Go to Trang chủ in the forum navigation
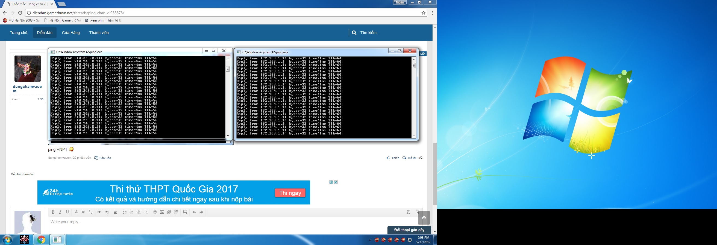 pos(18,33)
